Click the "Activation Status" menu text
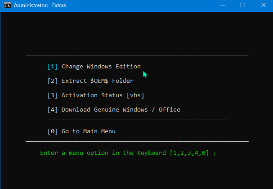The width and height of the screenshot is (273, 189). [x=92, y=95]
